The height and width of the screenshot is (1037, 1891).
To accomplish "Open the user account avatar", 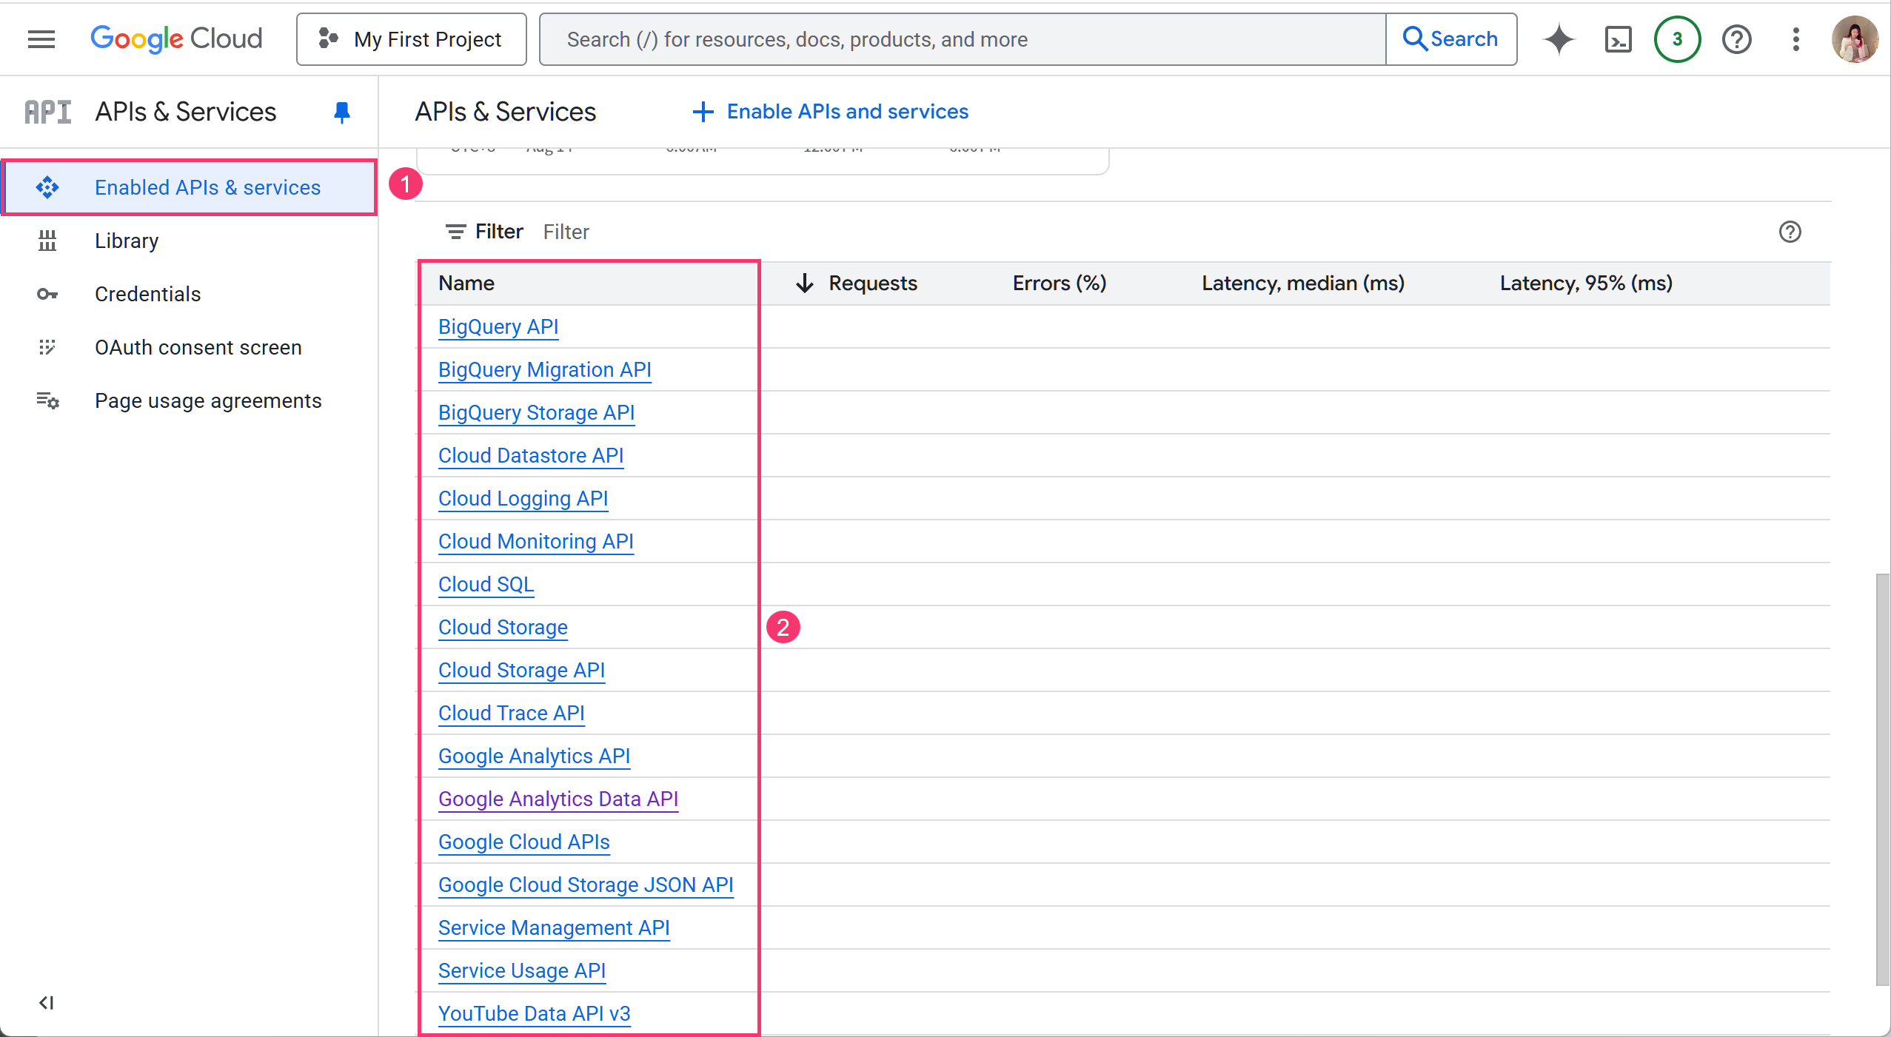I will [1855, 39].
